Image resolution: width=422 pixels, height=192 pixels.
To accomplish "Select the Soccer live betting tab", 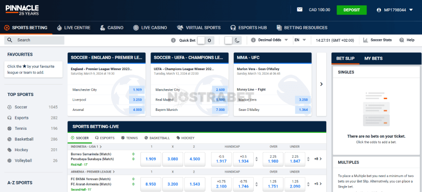I will tap(79, 138).
